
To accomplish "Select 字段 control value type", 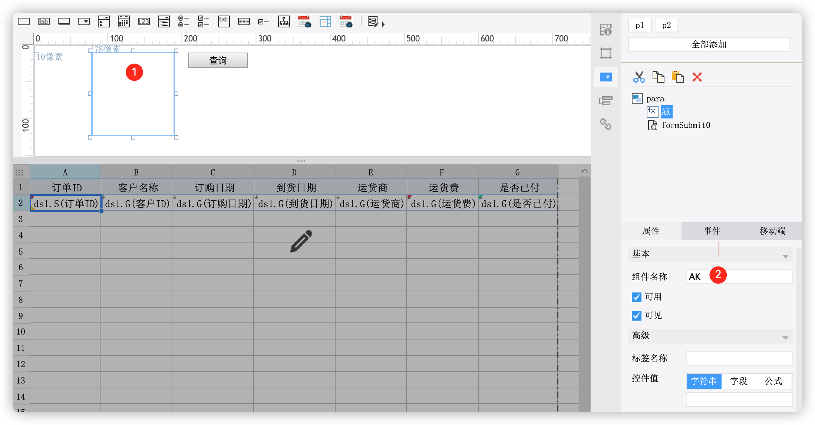I will 738,381.
